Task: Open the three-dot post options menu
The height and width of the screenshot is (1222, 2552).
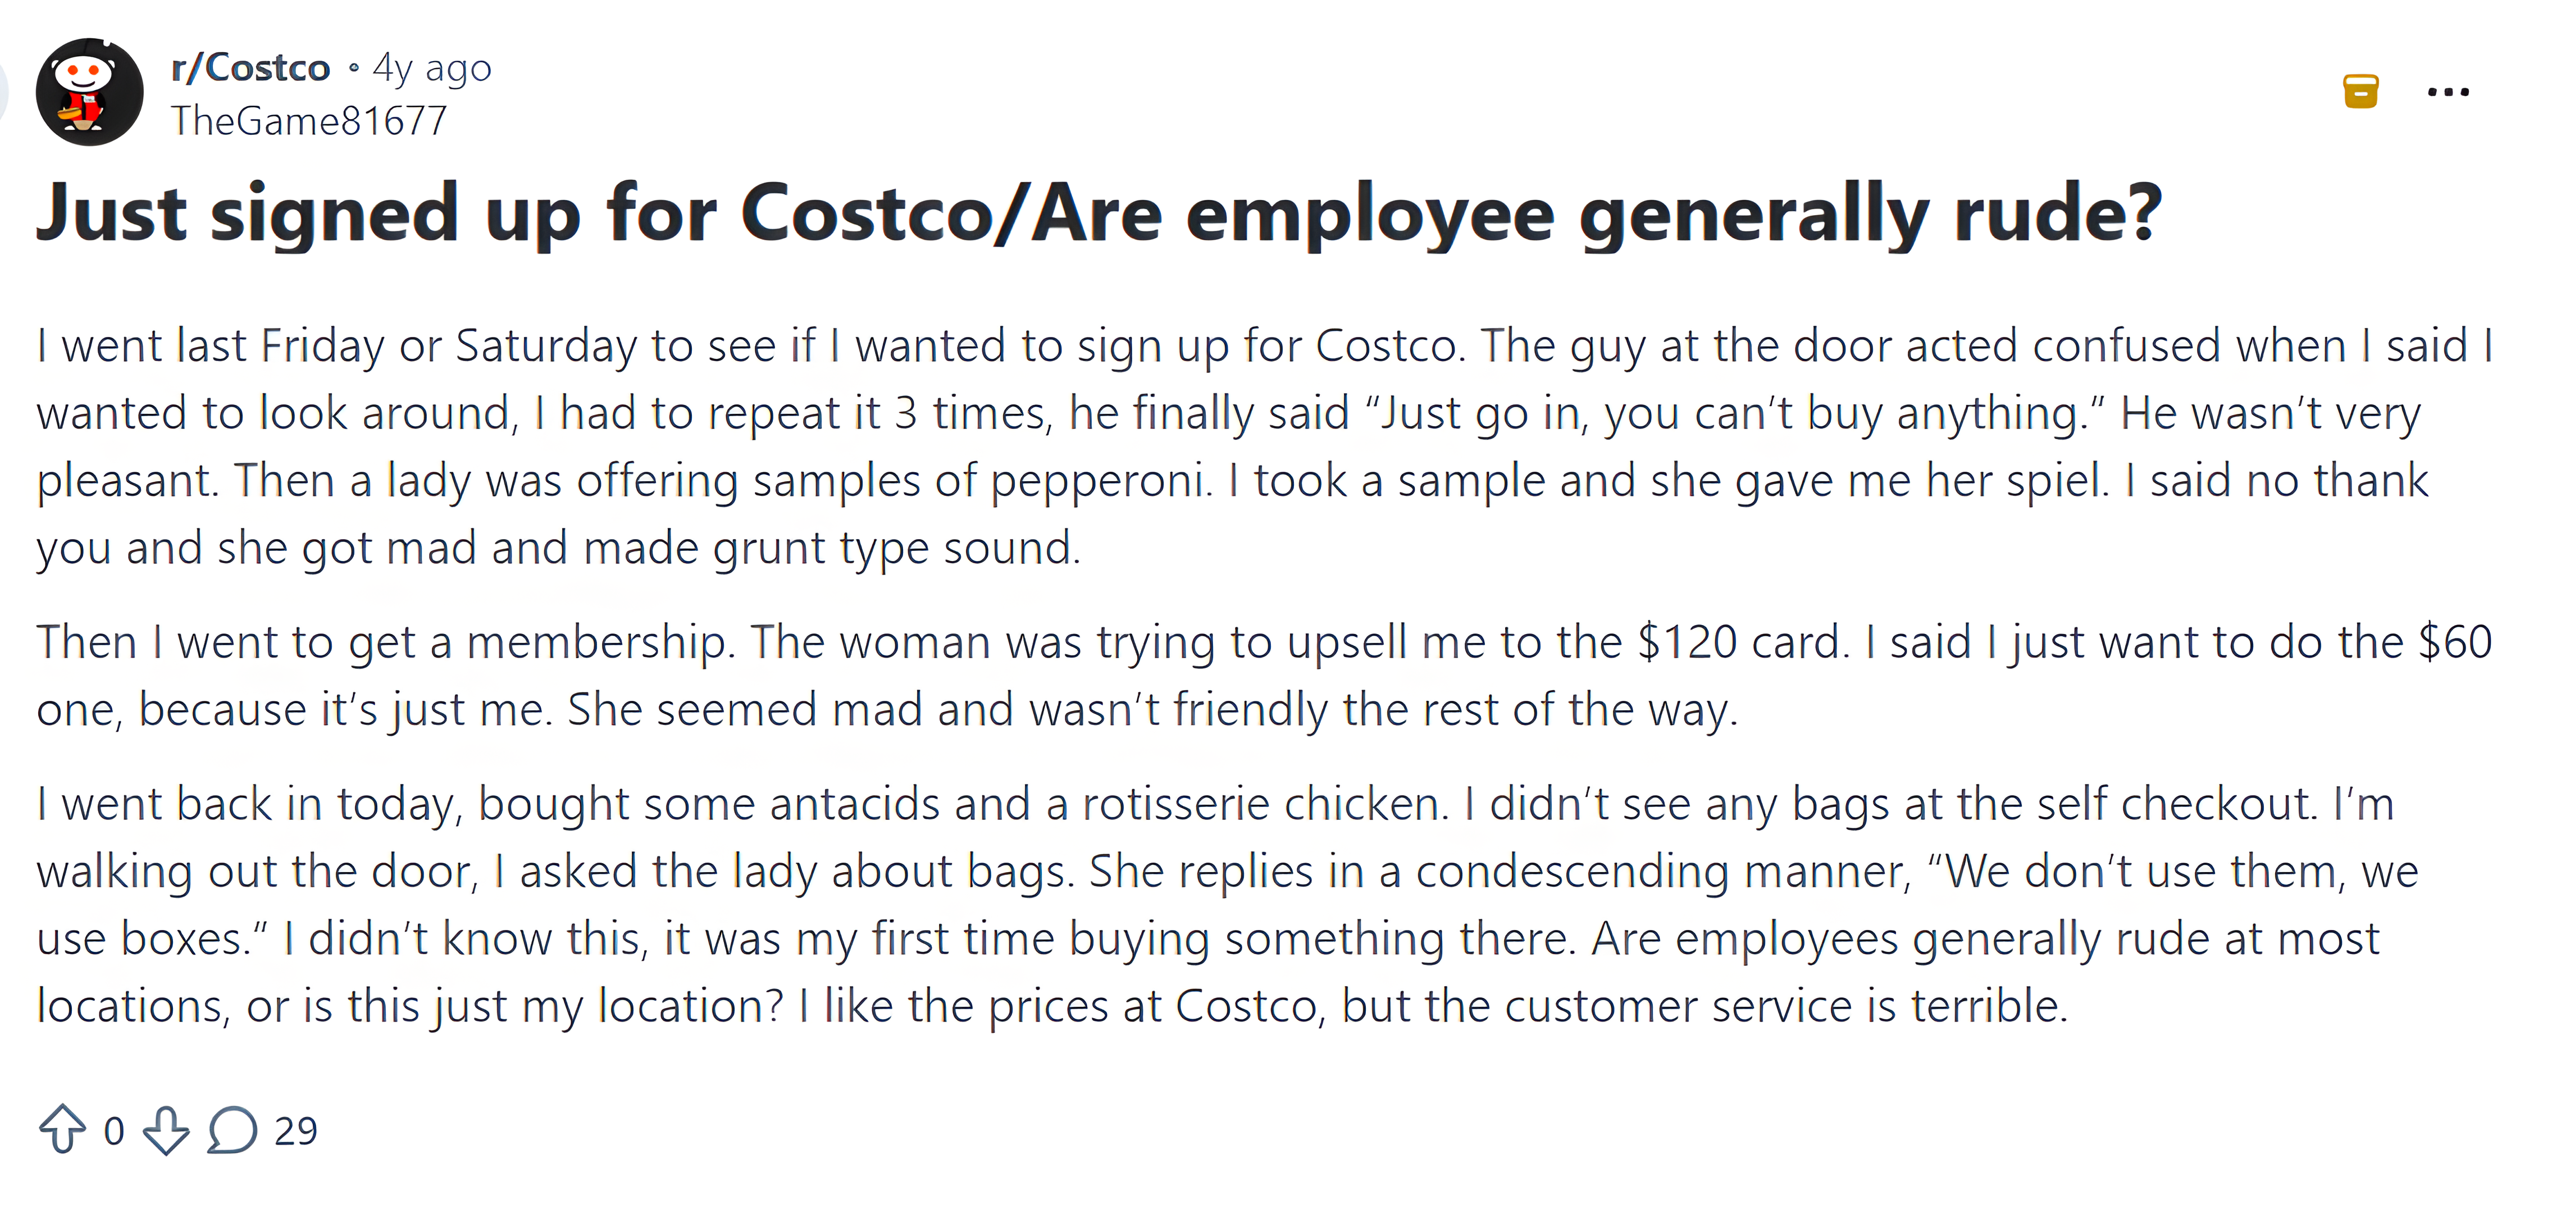Action: point(2448,92)
